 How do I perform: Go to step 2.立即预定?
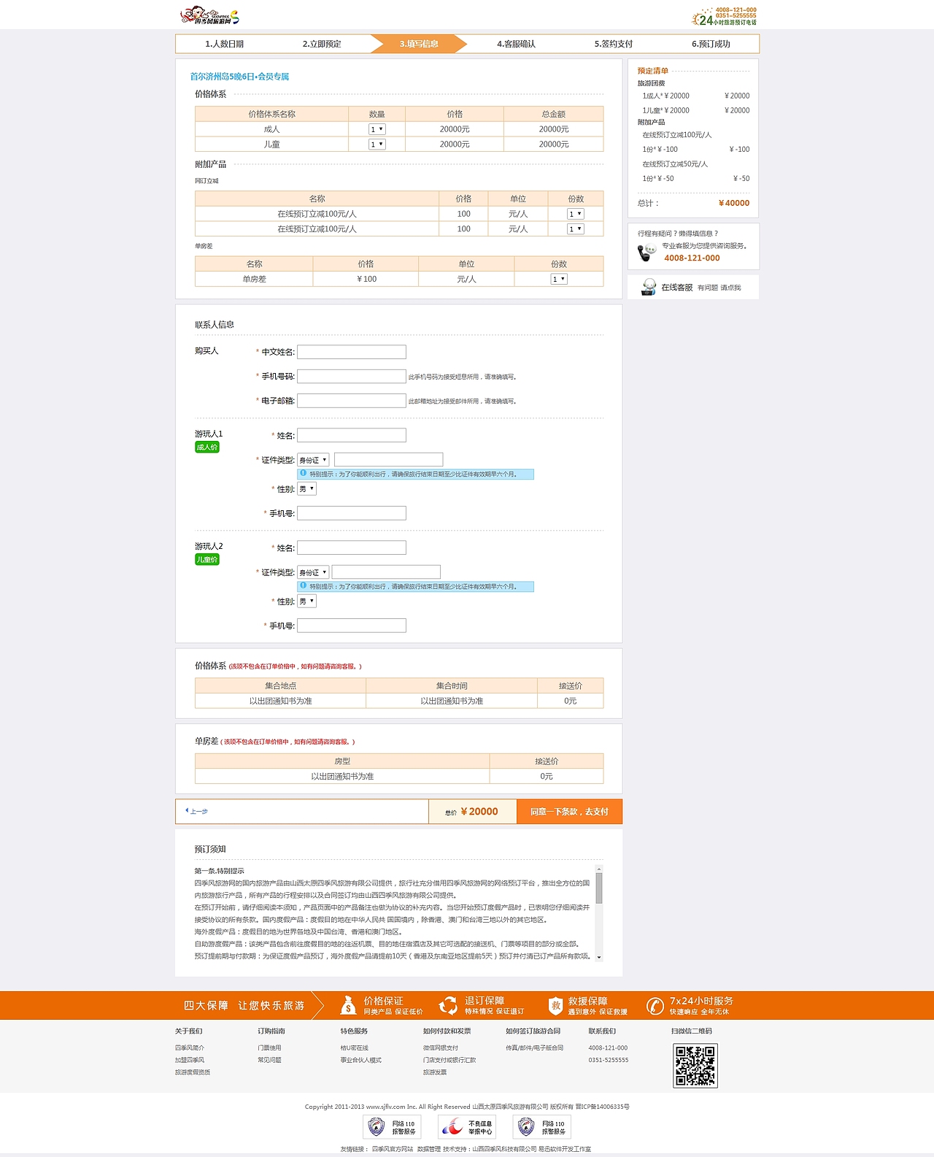click(x=322, y=44)
